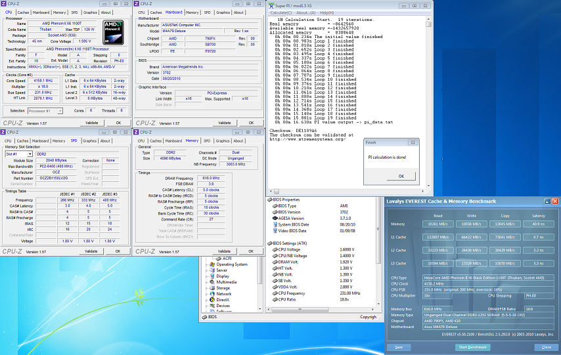Expand the Network tree node
The height and width of the screenshot is (355, 561).
pos(206,294)
